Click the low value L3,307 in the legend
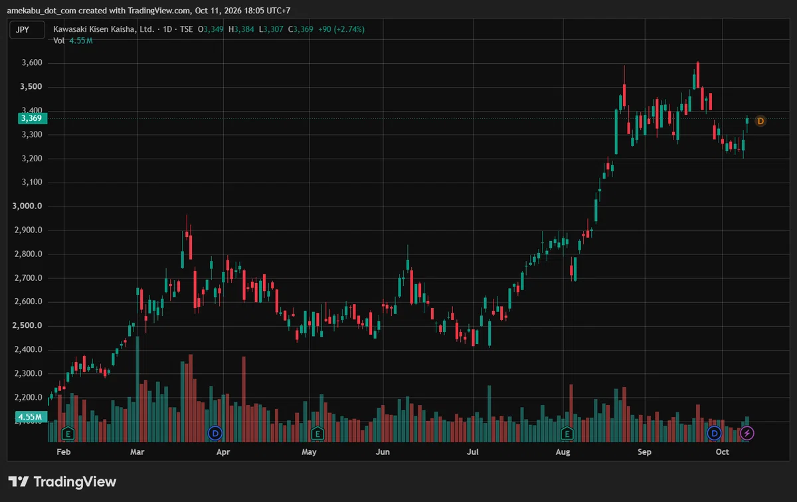Screen dimensions: 797x502 tap(271, 29)
